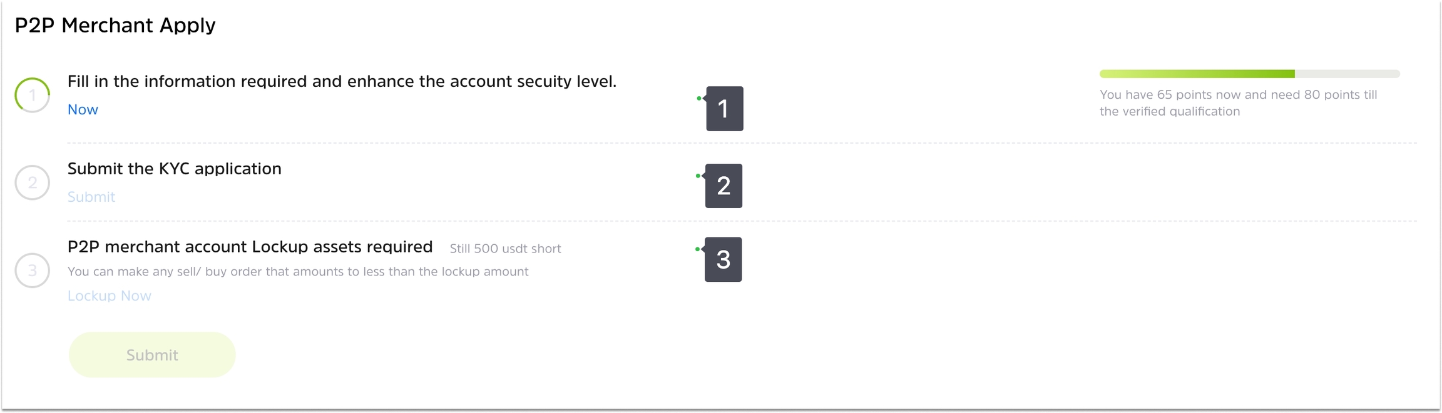Click the green dot beside badge 1
This screenshot has width=1442, height=413.
(x=698, y=98)
